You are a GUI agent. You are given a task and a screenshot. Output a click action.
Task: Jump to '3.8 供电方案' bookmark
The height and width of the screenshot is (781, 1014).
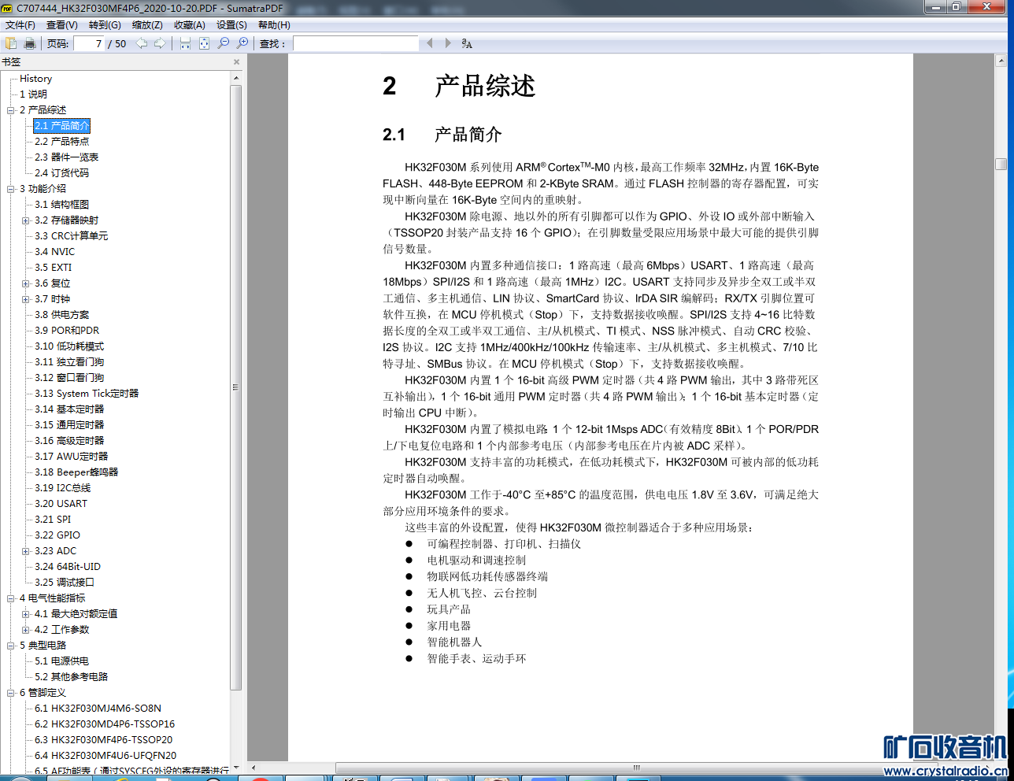pos(62,315)
